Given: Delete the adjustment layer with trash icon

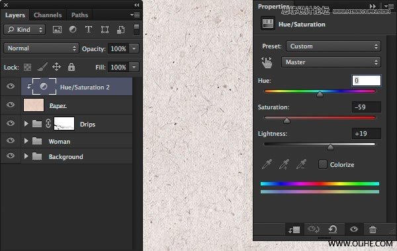Looking at the screenshot, I should [373, 229].
